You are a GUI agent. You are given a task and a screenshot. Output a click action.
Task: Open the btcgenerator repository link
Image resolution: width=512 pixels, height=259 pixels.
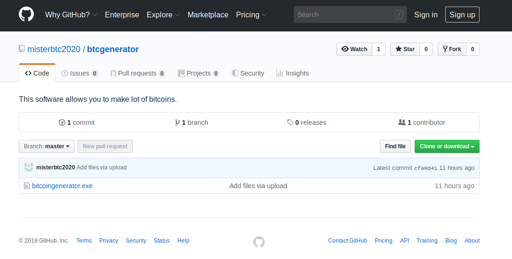113,49
